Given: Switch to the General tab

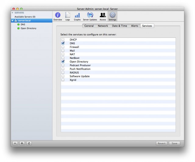Looking at the screenshot, I should point(89,26).
